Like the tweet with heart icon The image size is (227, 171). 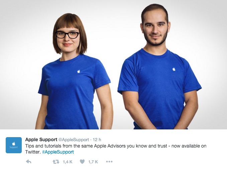point(82,162)
